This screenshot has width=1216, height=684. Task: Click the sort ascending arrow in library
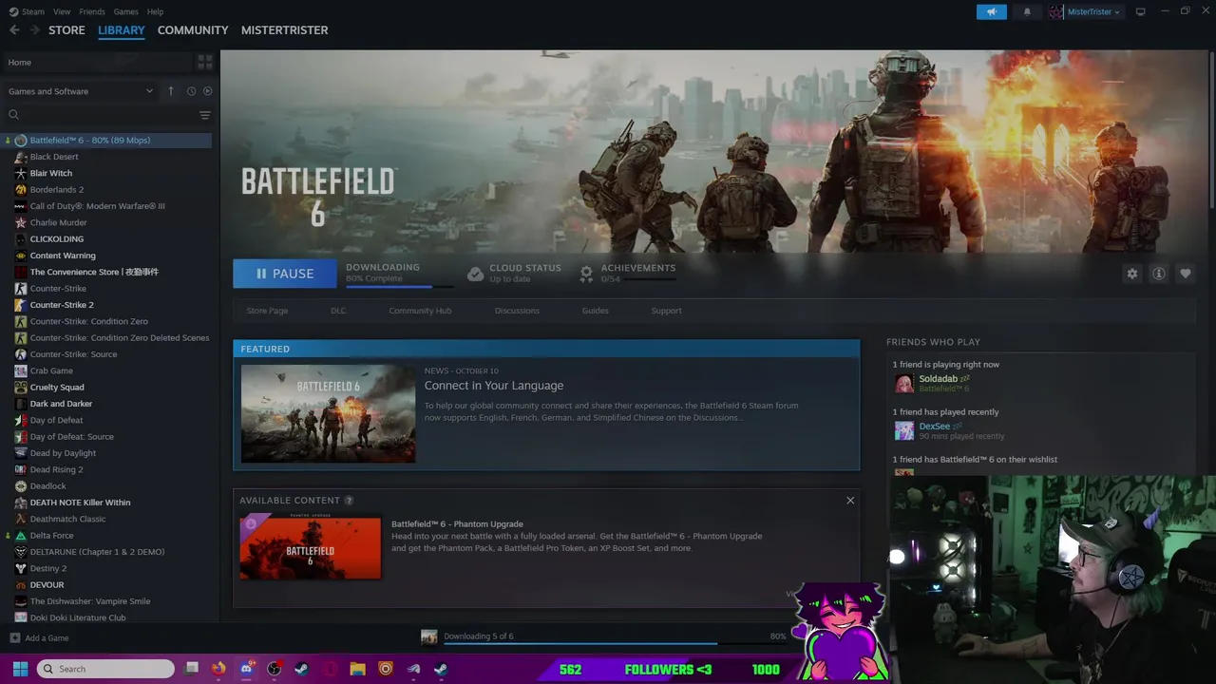click(171, 91)
